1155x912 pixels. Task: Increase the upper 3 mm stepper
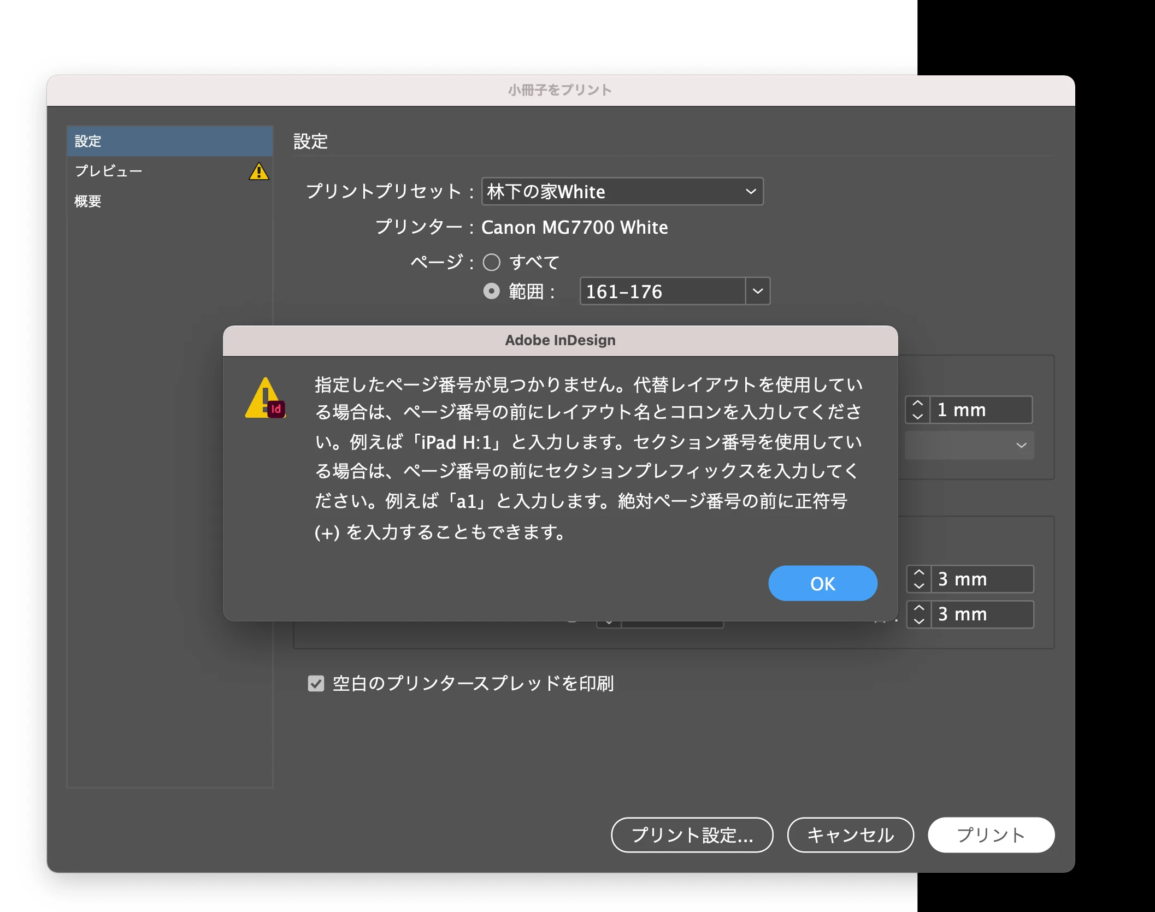[919, 572]
